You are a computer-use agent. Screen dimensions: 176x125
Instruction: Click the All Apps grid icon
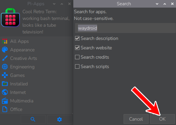[5, 41]
